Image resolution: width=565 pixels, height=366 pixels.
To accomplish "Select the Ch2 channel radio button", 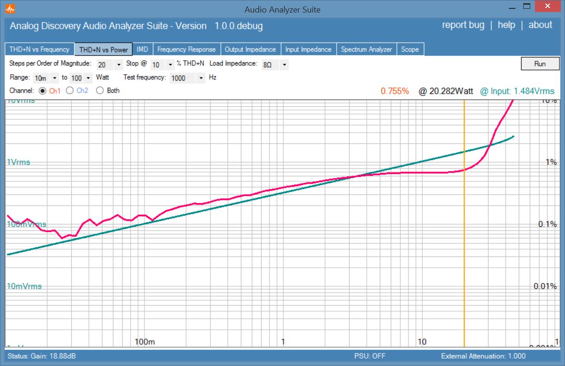I will pyautogui.click(x=70, y=91).
